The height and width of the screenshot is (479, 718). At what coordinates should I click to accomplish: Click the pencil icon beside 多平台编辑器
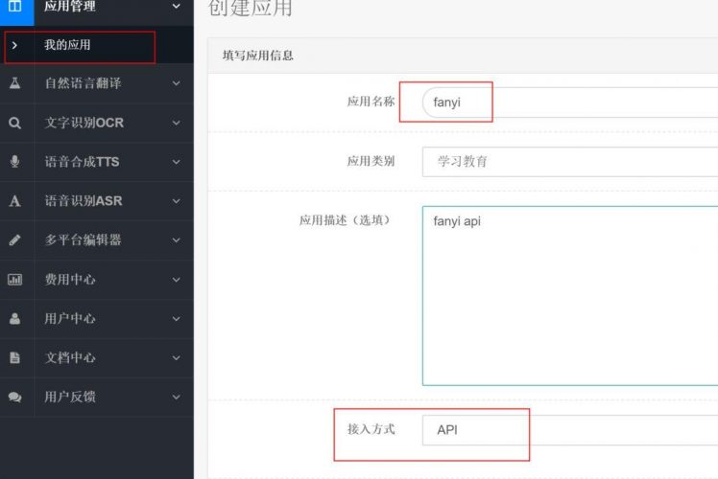click(x=15, y=240)
